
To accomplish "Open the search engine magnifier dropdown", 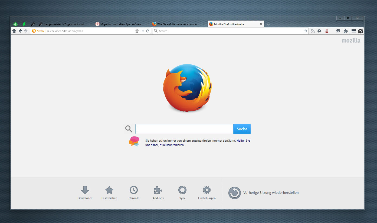I will (x=156, y=31).
